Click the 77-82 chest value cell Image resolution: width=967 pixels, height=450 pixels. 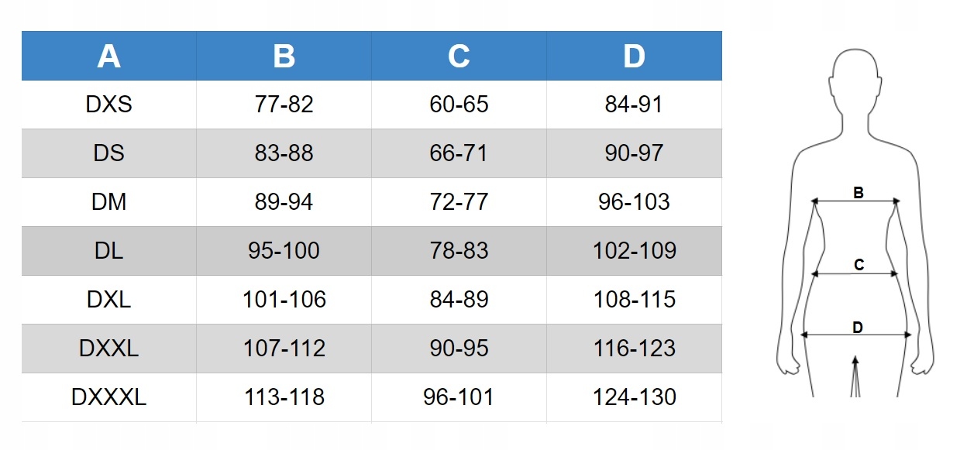(x=284, y=105)
